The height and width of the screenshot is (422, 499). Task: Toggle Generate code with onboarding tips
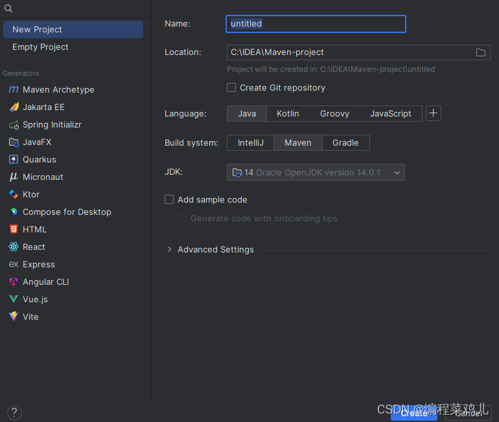click(182, 218)
